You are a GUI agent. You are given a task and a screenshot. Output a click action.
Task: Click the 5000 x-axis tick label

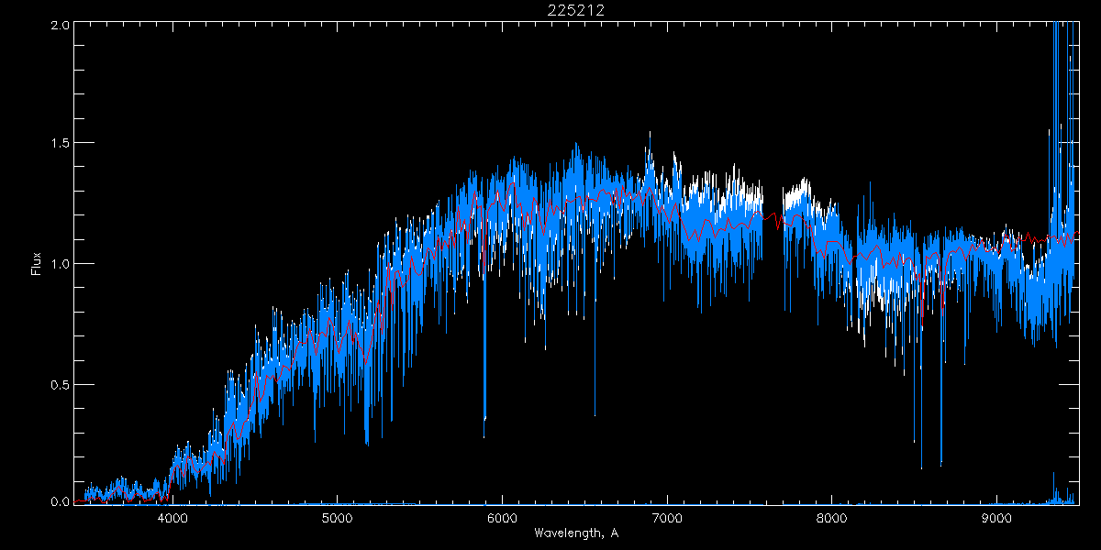click(x=337, y=518)
